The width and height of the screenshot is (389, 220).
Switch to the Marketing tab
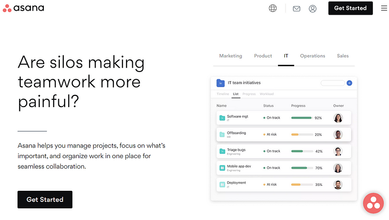pyautogui.click(x=230, y=56)
